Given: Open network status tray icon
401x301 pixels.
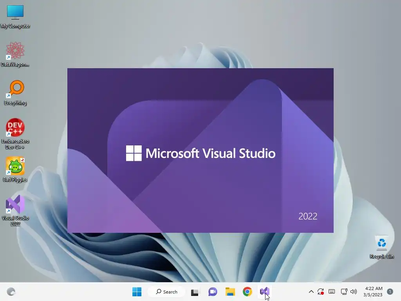Looking at the screenshot, I should pyautogui.click(x=344, y=292).
